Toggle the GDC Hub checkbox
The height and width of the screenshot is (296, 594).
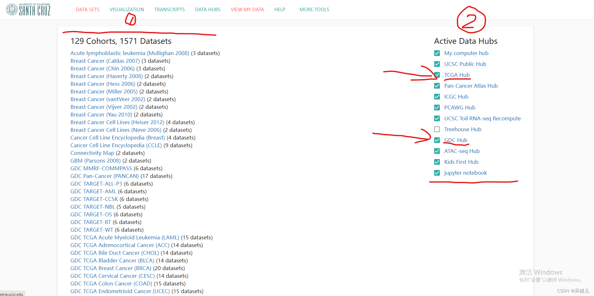click(437, 140)
